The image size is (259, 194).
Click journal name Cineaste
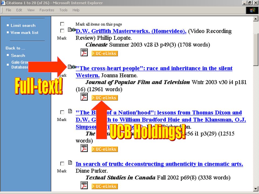coord(97,45)
